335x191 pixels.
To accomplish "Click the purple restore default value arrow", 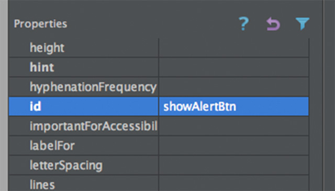I will 273,24.
